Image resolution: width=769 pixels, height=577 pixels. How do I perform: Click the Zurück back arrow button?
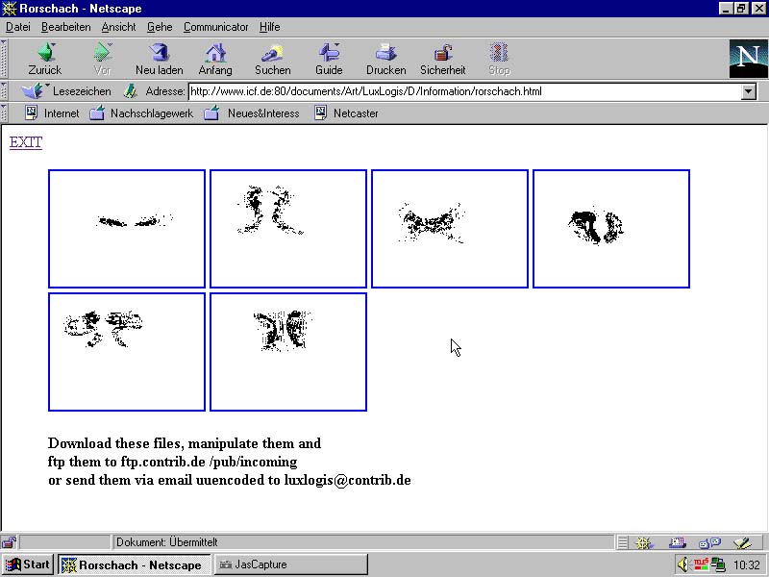pyautogui.click(x=45, y=59)
